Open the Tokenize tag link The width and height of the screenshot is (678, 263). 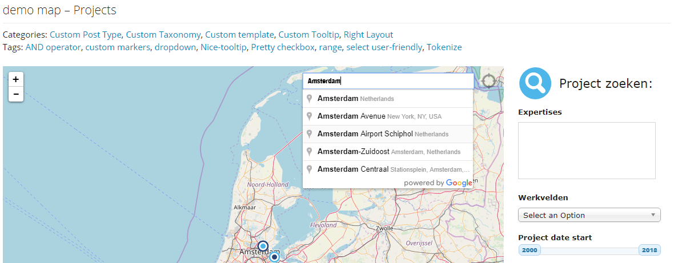tap(444, 47)
